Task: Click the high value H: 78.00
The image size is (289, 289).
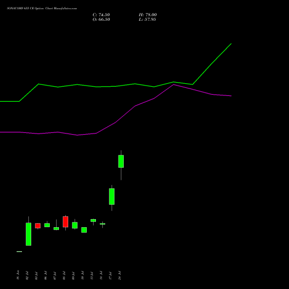Action: [147, 15]
